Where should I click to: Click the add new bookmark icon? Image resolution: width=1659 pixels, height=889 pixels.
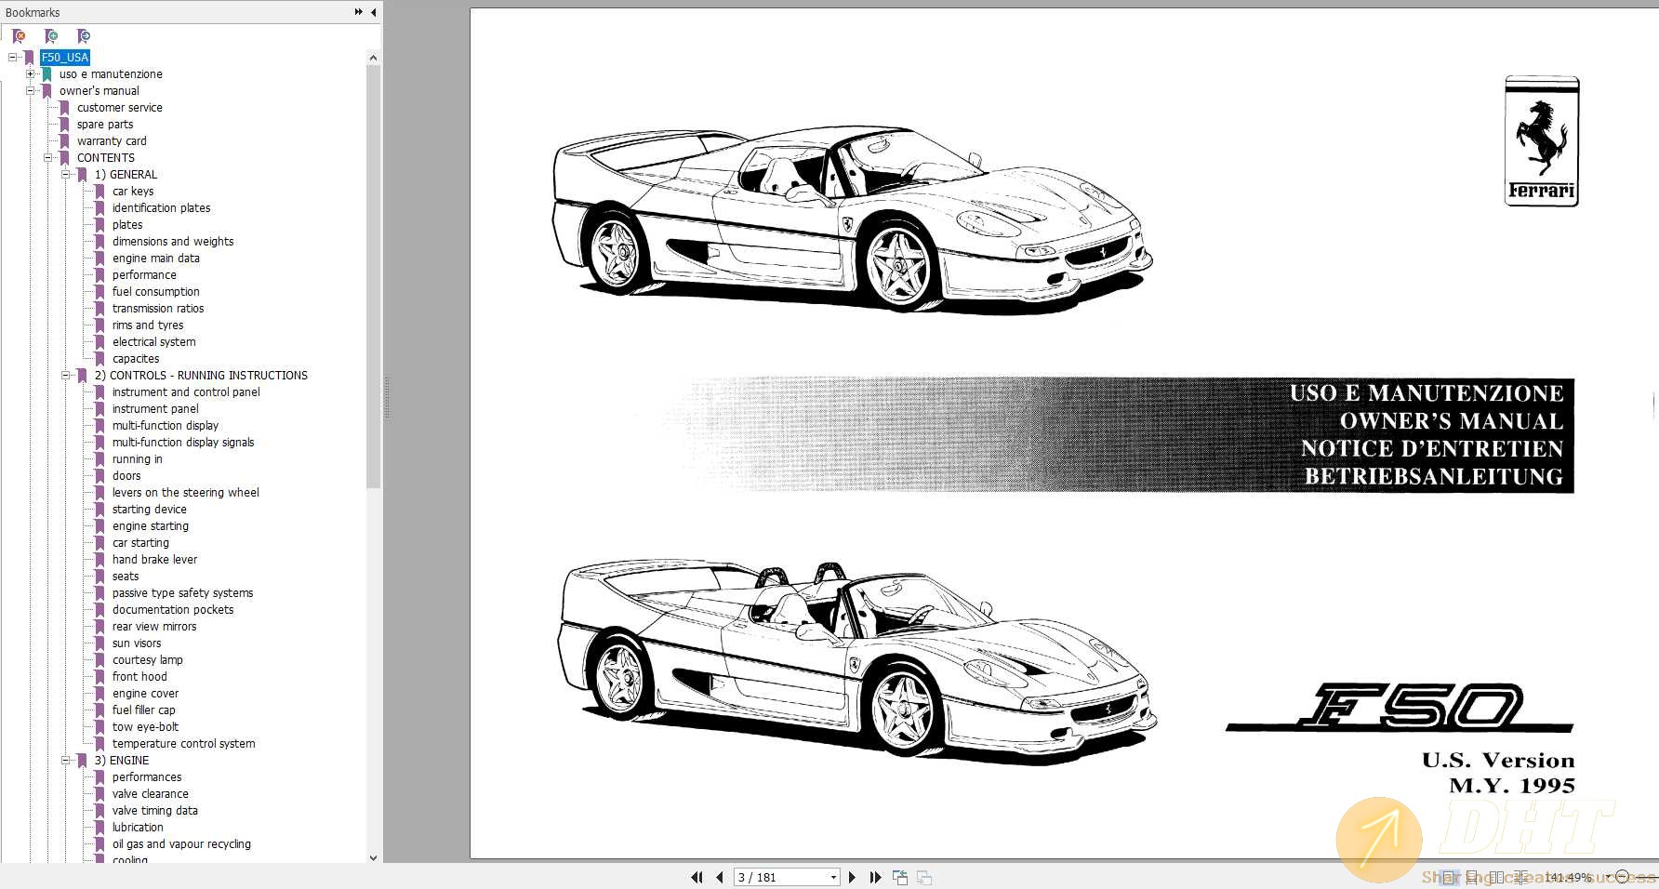[x=51, y=36]
